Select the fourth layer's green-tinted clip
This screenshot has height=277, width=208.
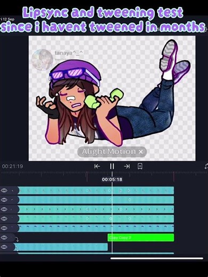pyautogui.click(x=95, y=219)
